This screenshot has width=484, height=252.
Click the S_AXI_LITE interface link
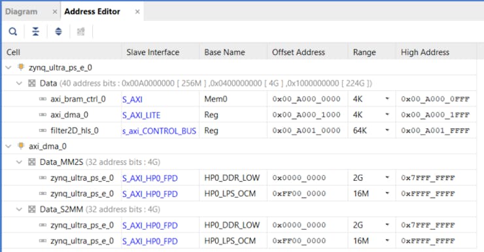click(141, 115)
